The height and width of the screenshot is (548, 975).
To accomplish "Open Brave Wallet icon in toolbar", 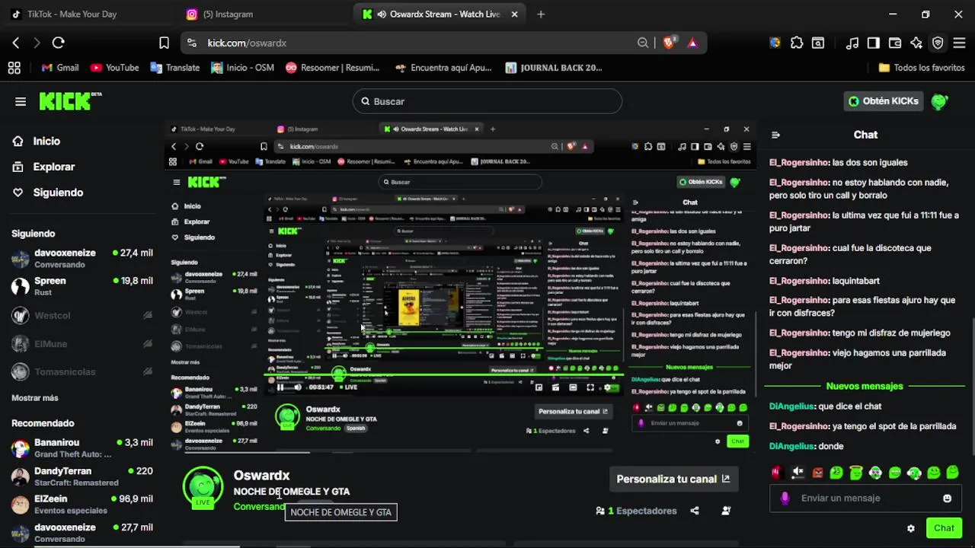I will [895, 43].
